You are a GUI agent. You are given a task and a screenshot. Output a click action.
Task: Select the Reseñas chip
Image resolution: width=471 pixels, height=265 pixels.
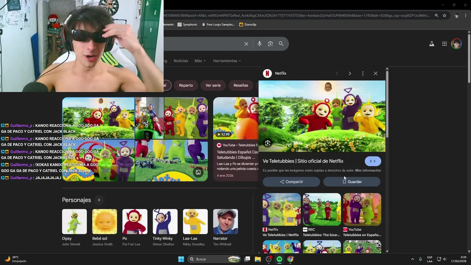pos(241,85)
